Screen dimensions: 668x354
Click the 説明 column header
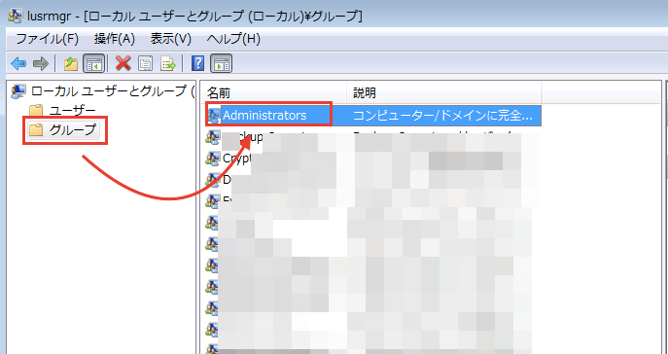(444, 92)
